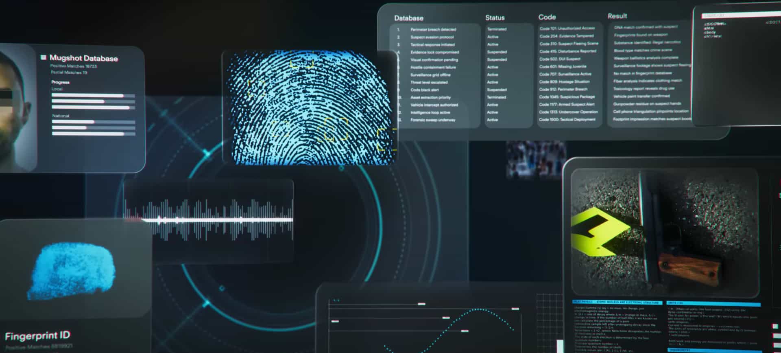Click the top National progress bar
781x353 pixels.
93,122
